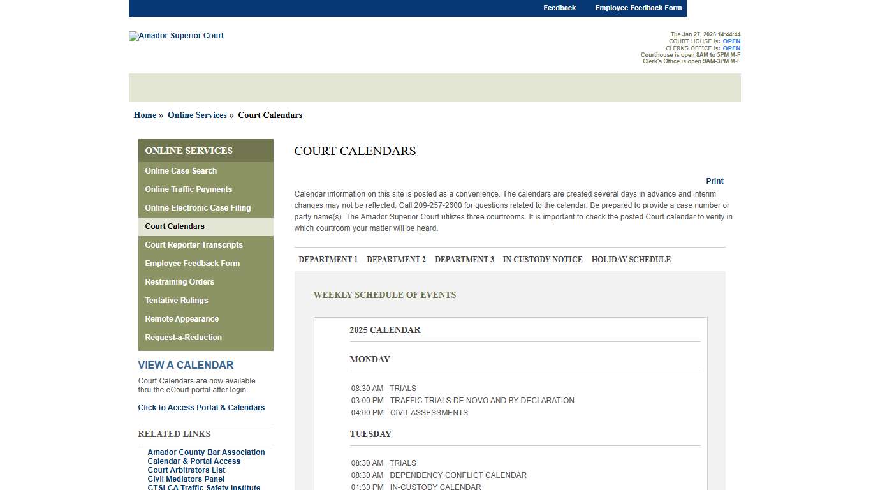View the In Custody Notice tab

pyautogui.click(x=543, y=260)
